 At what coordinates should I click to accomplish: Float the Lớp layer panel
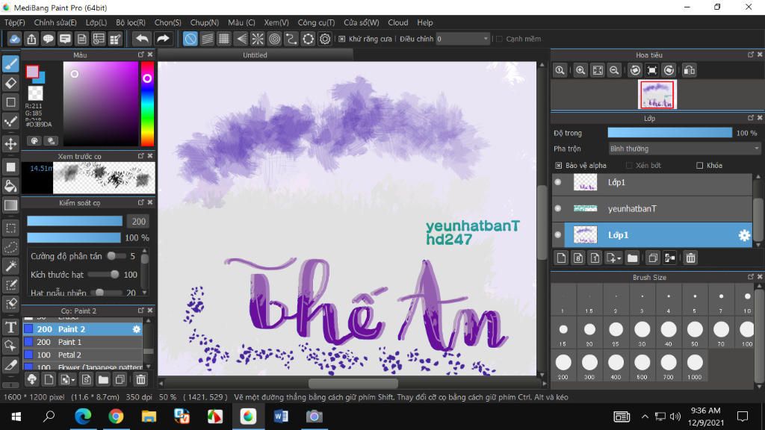[x=751, y=118]
